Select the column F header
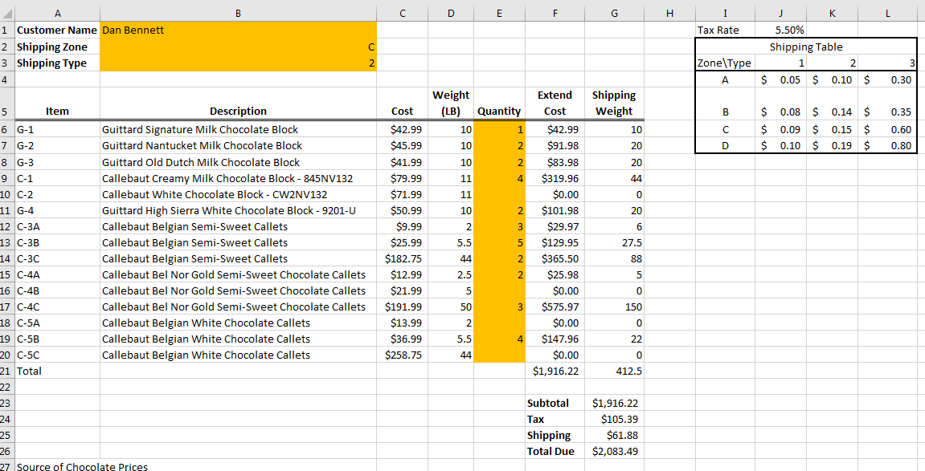Screen dimensions: 925x471 tap(555, 14)
